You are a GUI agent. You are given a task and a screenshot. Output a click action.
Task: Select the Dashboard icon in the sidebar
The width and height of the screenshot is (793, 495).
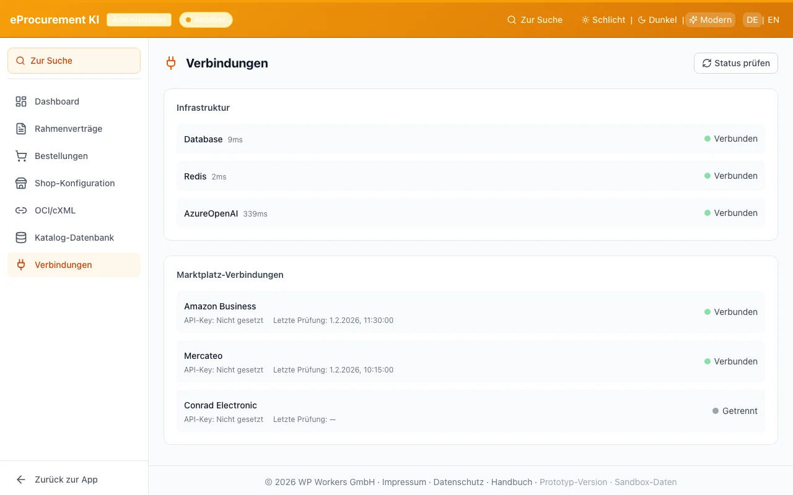20,101
